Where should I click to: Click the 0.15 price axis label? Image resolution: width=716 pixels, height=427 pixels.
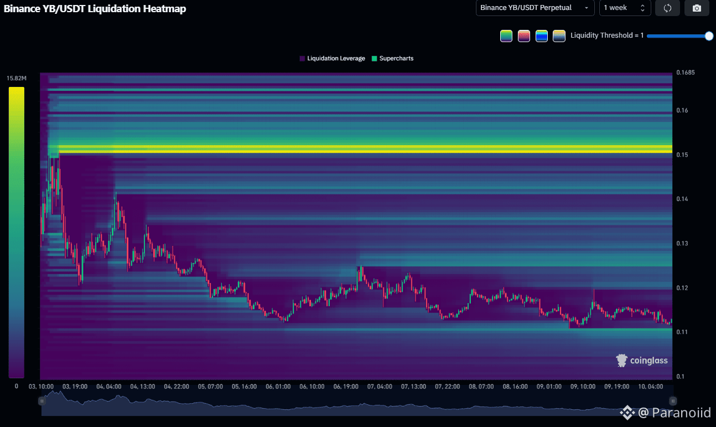(682, 155)
